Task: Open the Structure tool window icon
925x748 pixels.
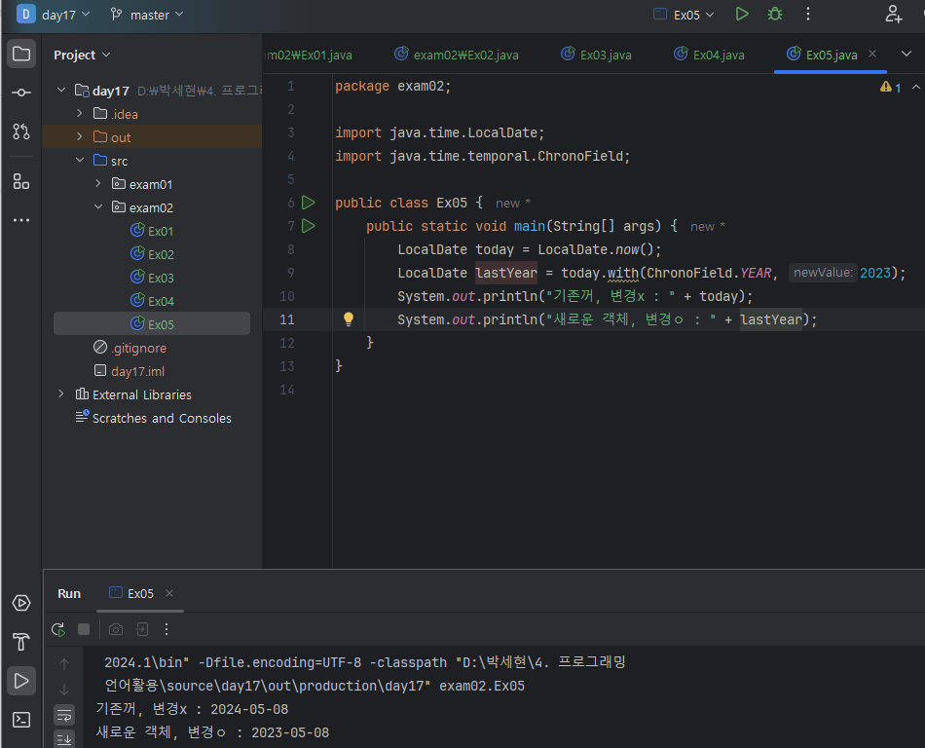Action: 21,181
